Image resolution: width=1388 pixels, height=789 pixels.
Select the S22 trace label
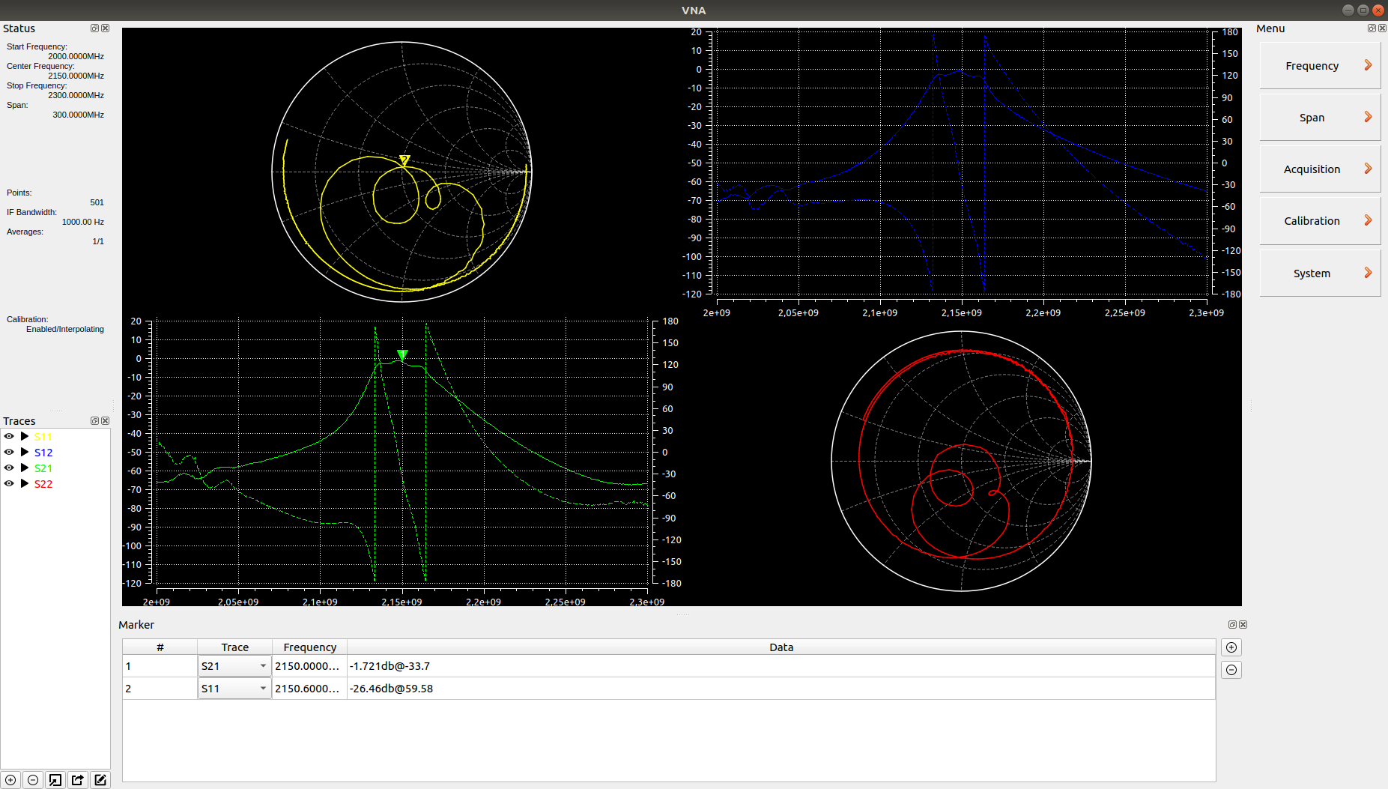(x=43, y=484)
